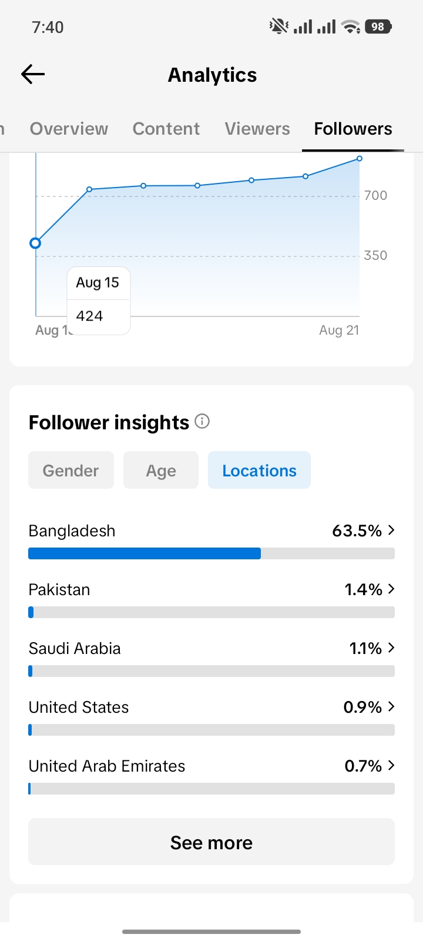Open the Viewers tab
Viewport: 423px width, 941px height.
click(x=257, y=129)
